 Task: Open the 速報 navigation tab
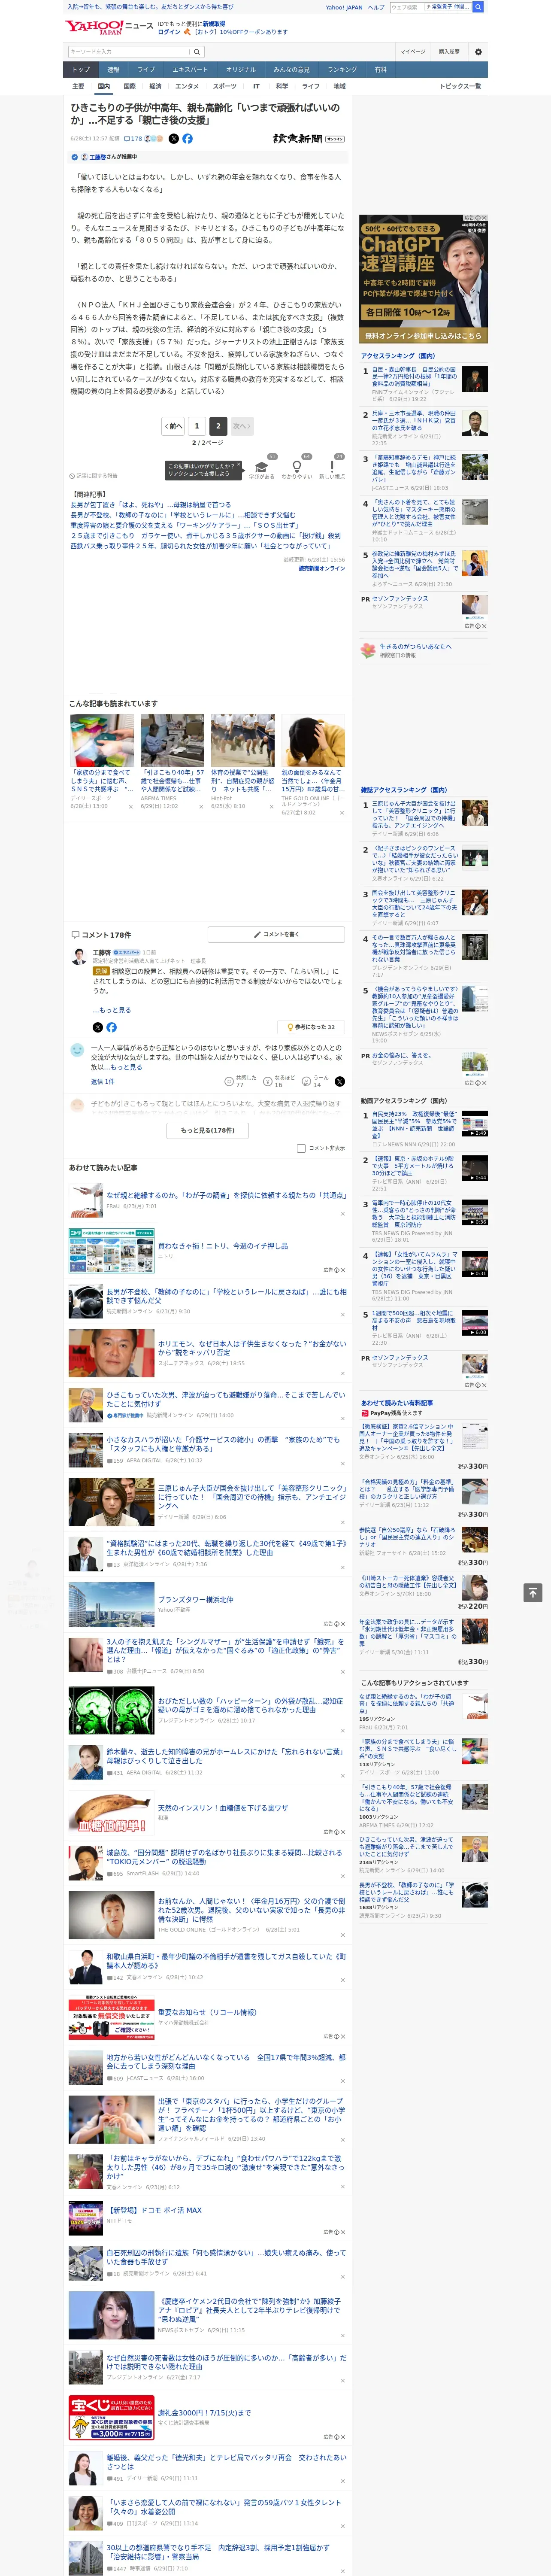click(x=113, y=69)
